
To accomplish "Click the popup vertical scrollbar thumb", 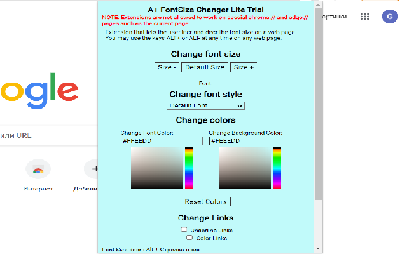I will coord(318,104).
